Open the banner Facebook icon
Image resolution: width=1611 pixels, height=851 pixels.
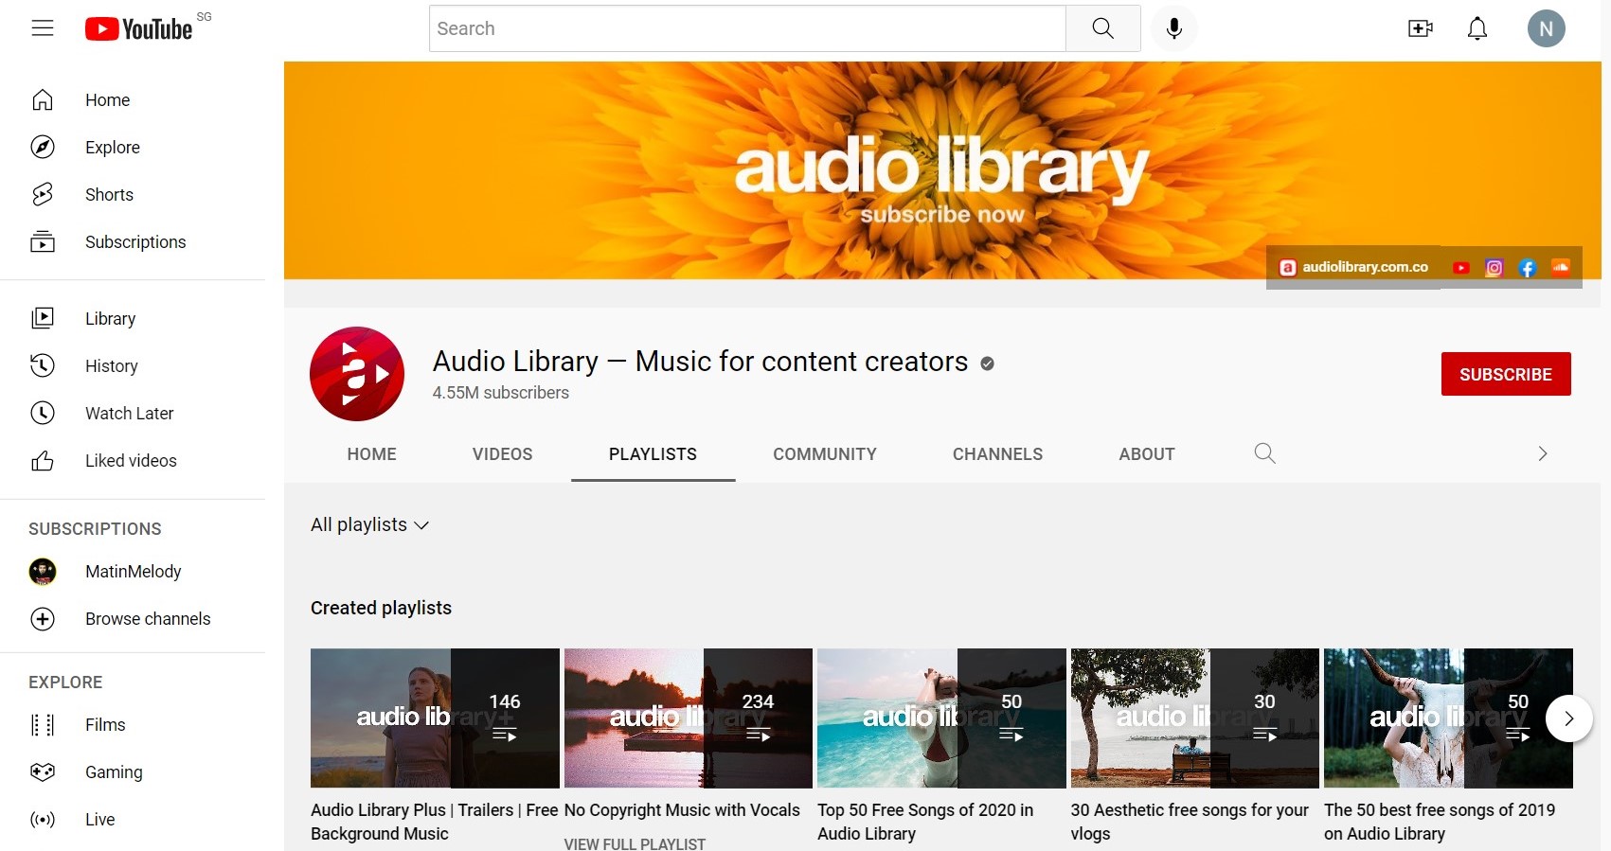(1527, 268)
